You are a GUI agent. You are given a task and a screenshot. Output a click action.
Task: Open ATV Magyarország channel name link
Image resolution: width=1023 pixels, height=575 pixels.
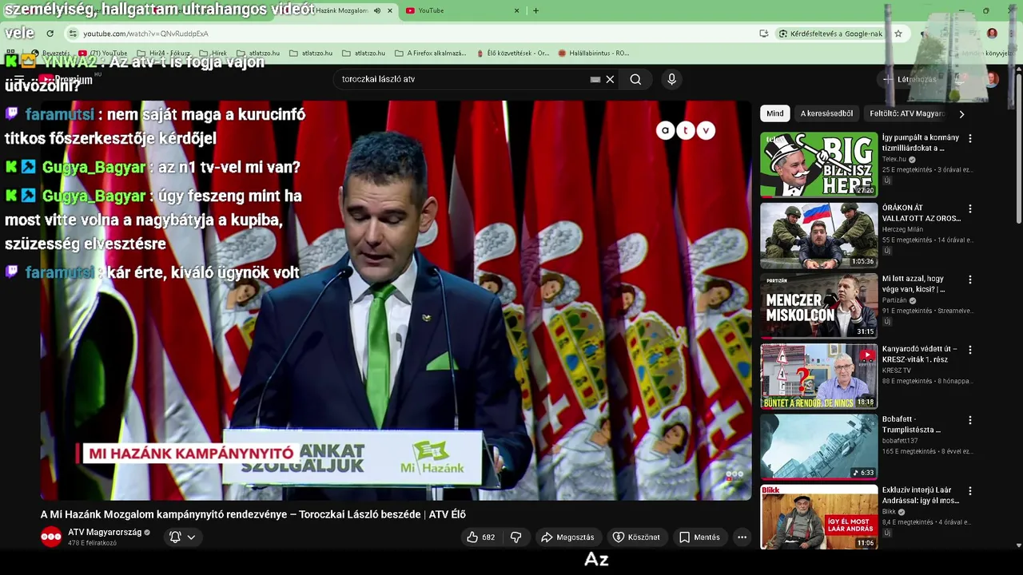click(x=105, y=532)
